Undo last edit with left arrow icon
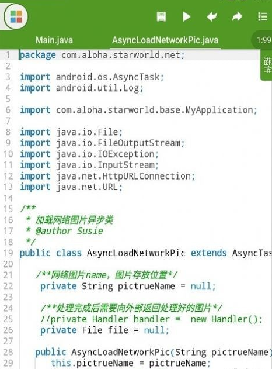The height and width of the screenshot is (369, 272). [212, 17]
